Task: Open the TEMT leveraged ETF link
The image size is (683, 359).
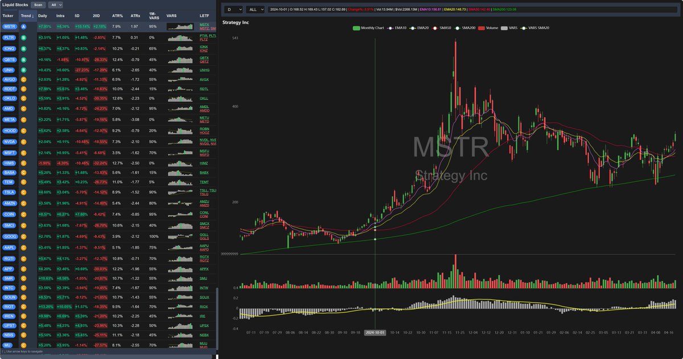Action: click(x=204, y=182)
